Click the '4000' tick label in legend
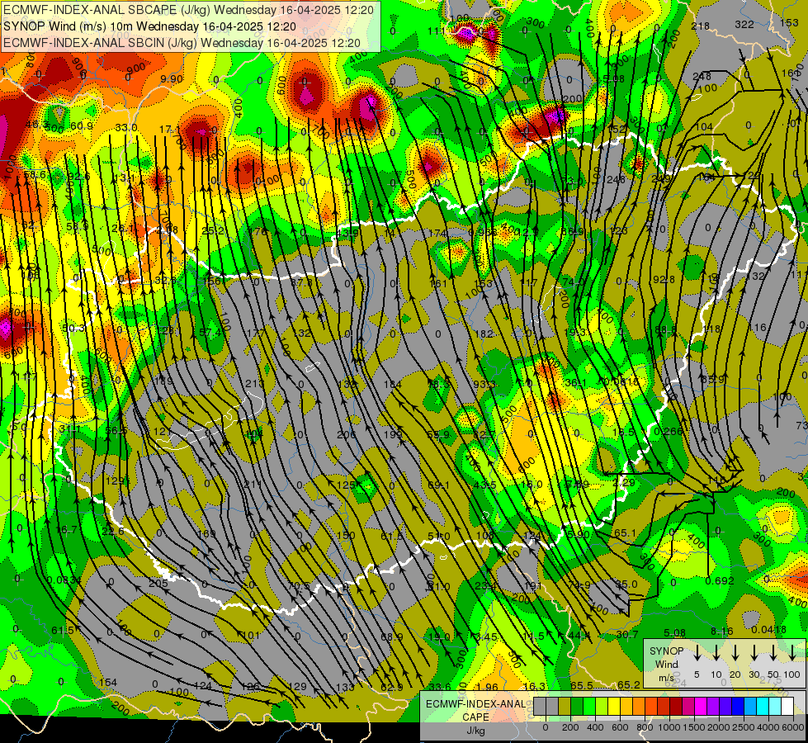Screen dimensions: 808x743 [769, 727]
